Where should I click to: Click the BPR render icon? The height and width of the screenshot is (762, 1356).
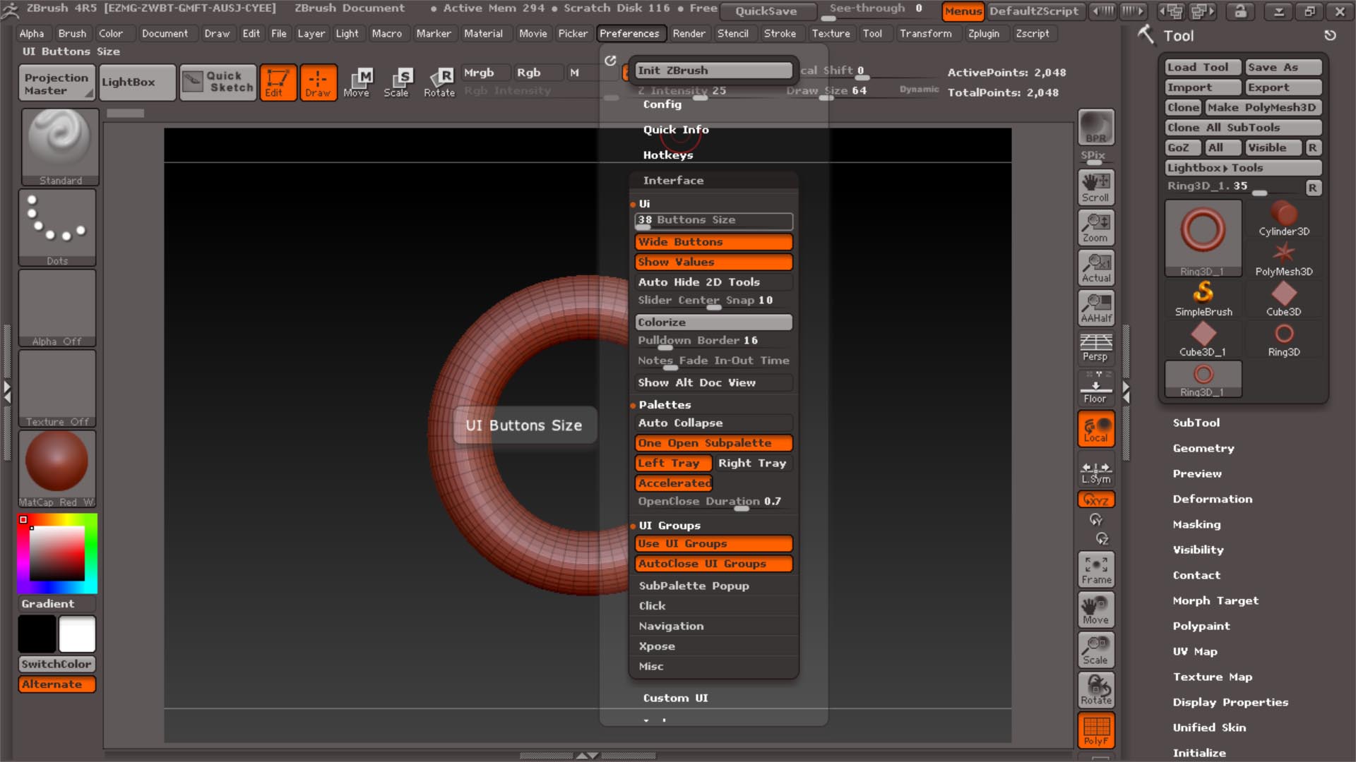[x=1096, y=127]
